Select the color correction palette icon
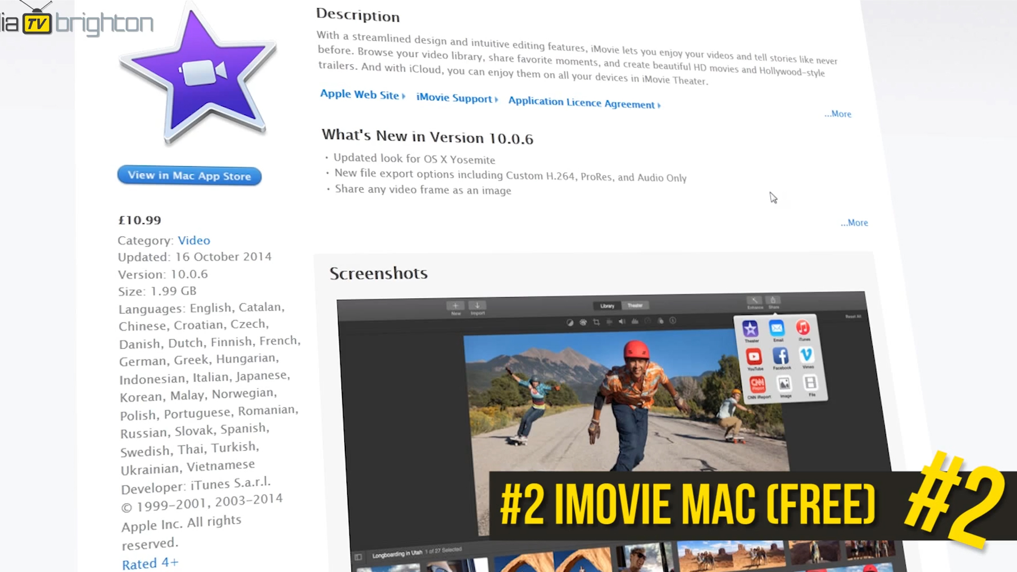Image resolution: width=1017 pixels, height=572 pixels. click(x=583, y=322)
